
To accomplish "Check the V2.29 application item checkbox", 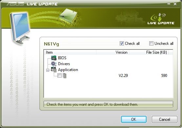I will (59, 76).
